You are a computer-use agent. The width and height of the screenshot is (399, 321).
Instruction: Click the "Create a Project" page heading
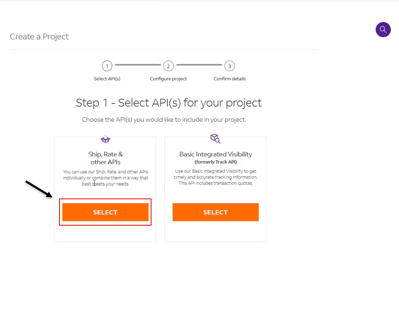(x=39, y=37)
